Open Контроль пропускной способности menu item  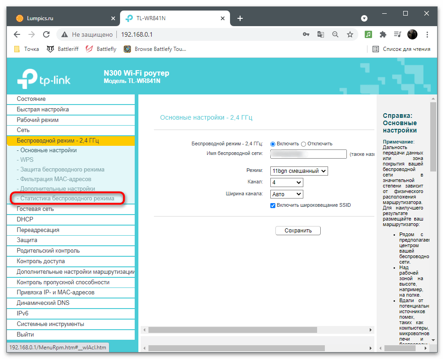[x=71, y=282]
